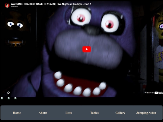Open the Tables page
Screen dimensions: 163x122
(x=94, y=113)
